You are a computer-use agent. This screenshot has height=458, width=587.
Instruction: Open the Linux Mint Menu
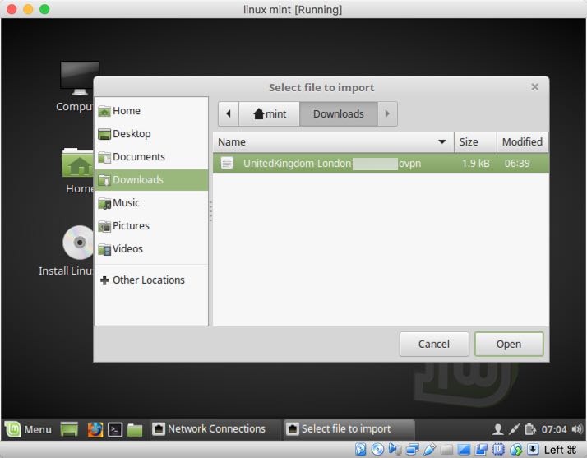[28, 429]
